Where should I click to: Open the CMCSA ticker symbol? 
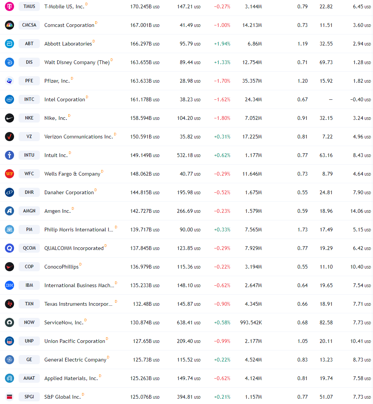point(29,25)
